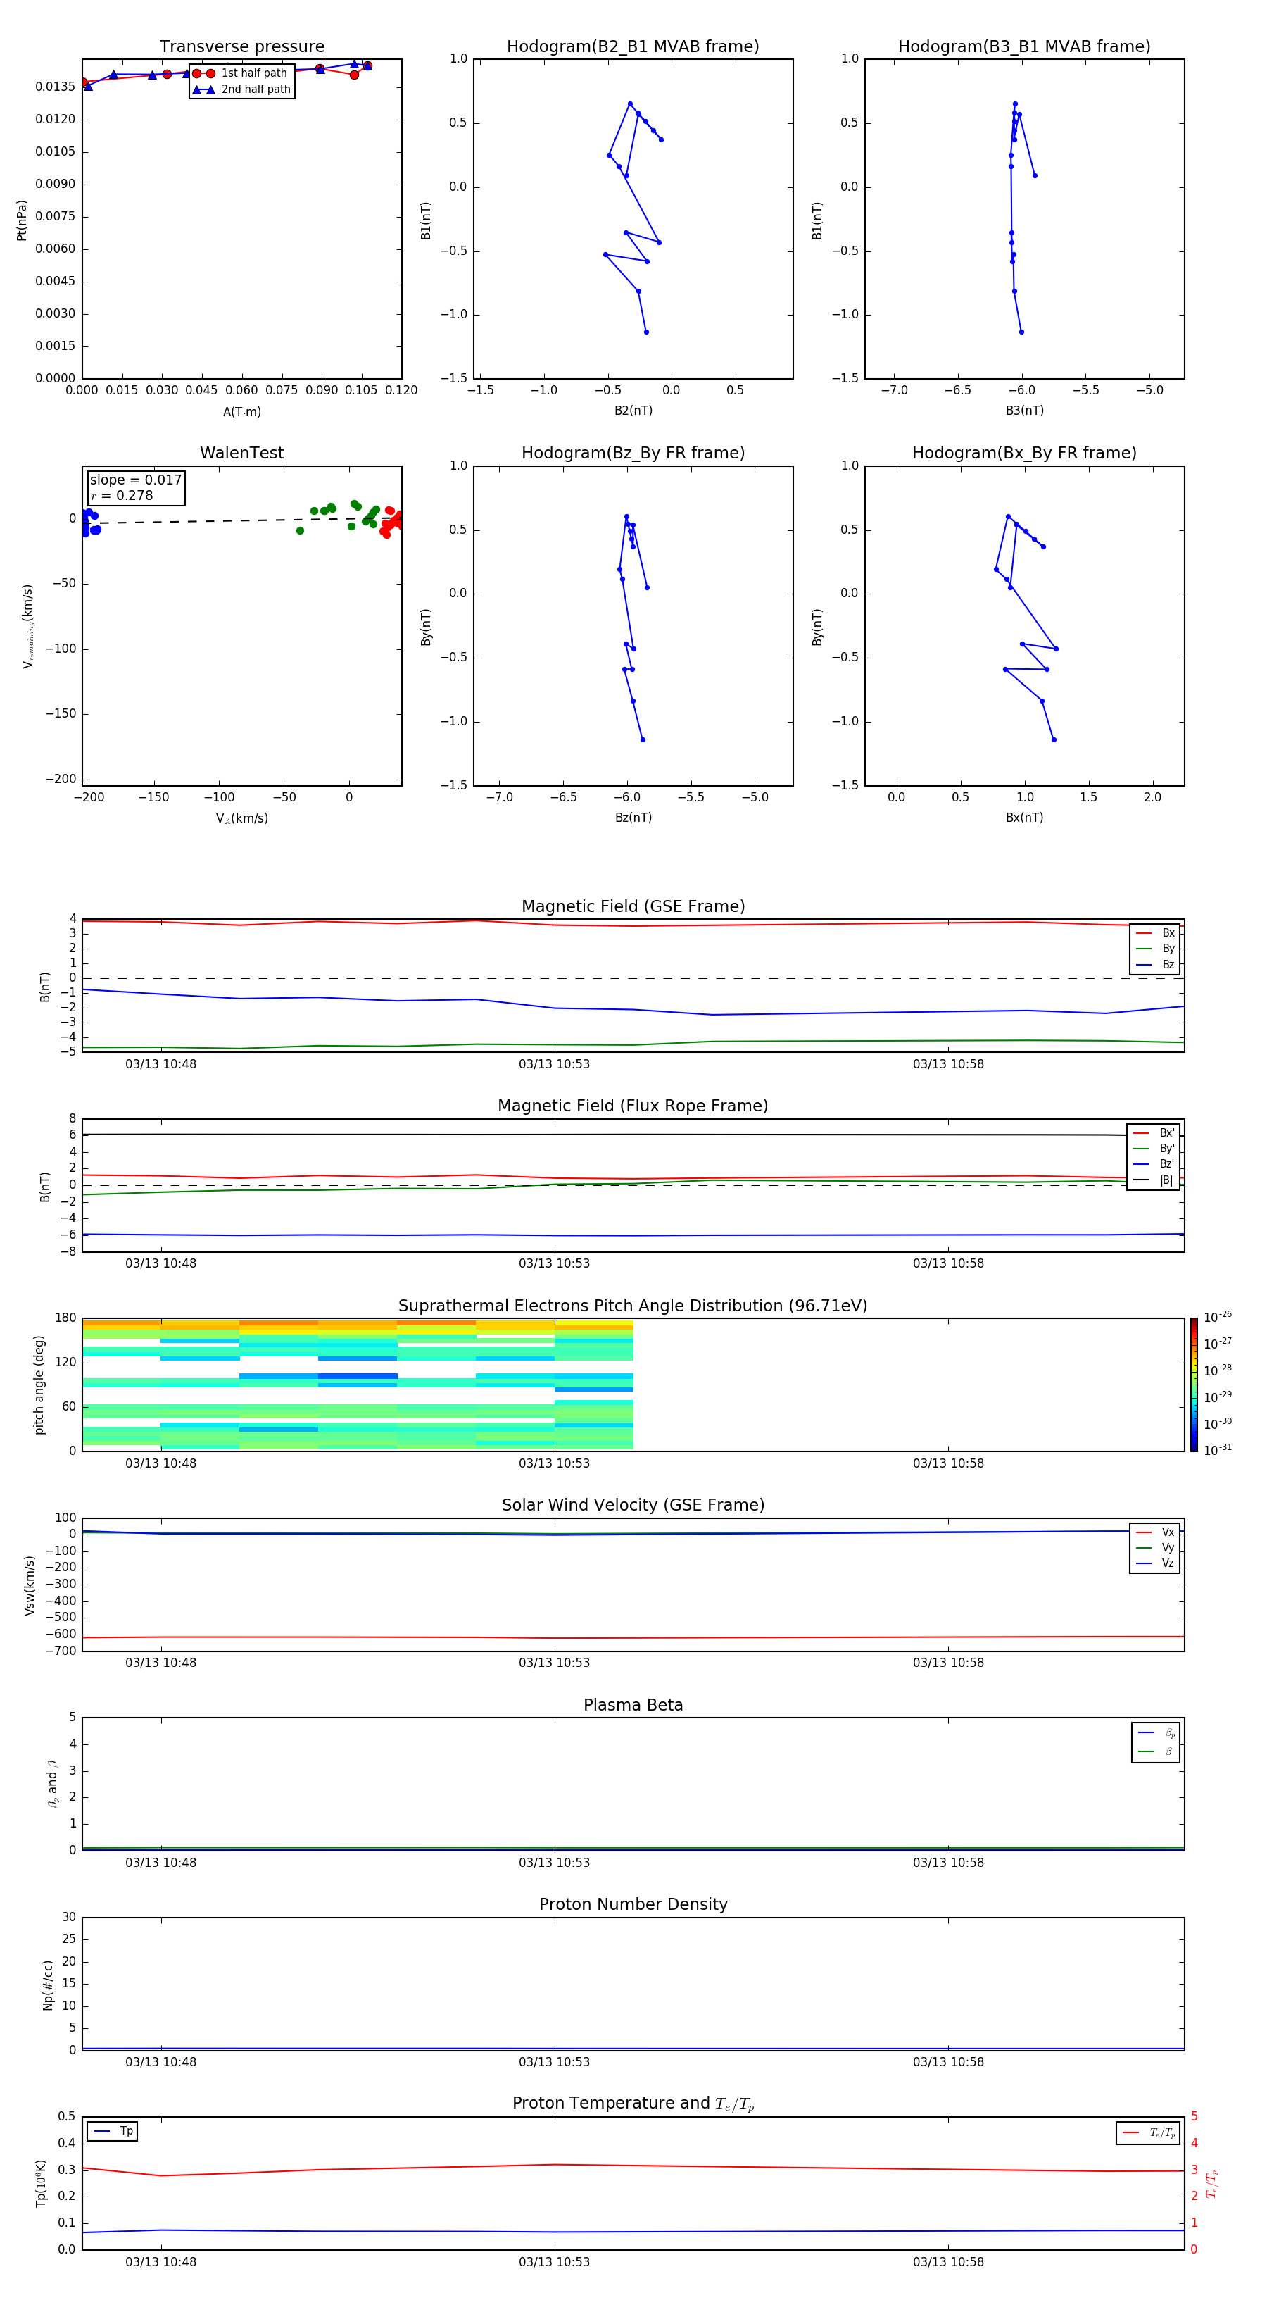Click the red Te/Tp right-axis label
Screen dimensions: 1267x2324
(1212, 2184)
